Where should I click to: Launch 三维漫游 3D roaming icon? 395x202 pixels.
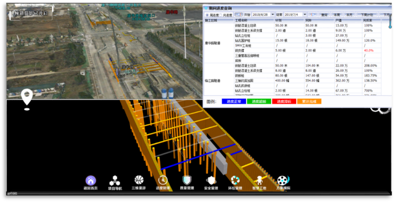click(139, 180)
